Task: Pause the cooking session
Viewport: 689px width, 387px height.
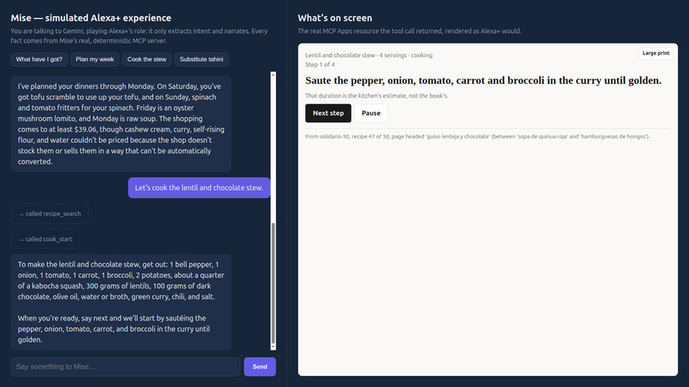Action: point(371,114)
